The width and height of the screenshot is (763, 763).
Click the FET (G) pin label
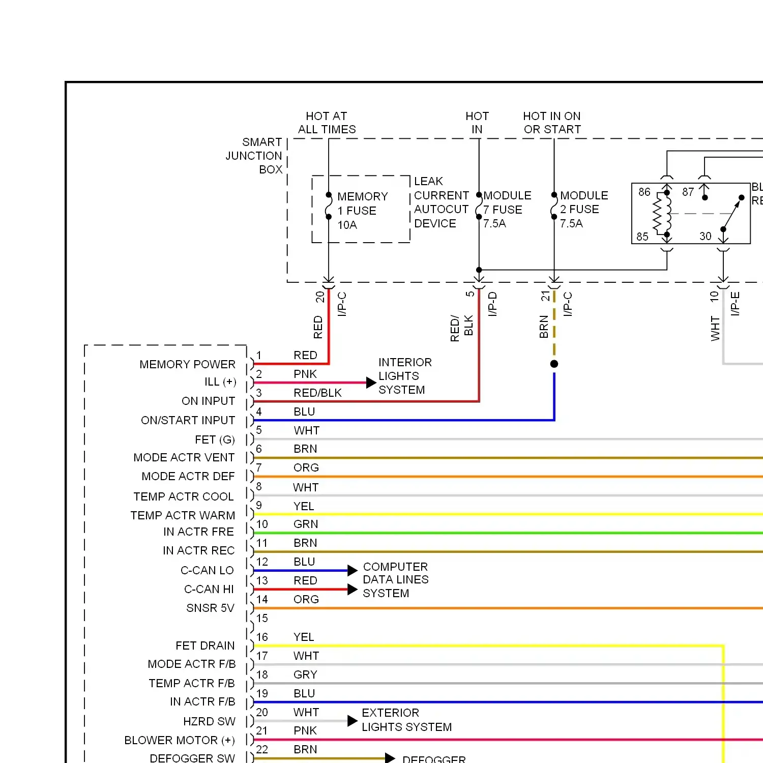[215, 439]
